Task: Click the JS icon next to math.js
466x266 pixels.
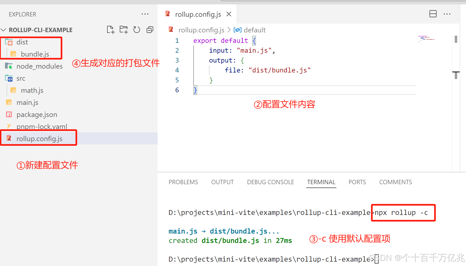Action: click(x=13, y=90)
